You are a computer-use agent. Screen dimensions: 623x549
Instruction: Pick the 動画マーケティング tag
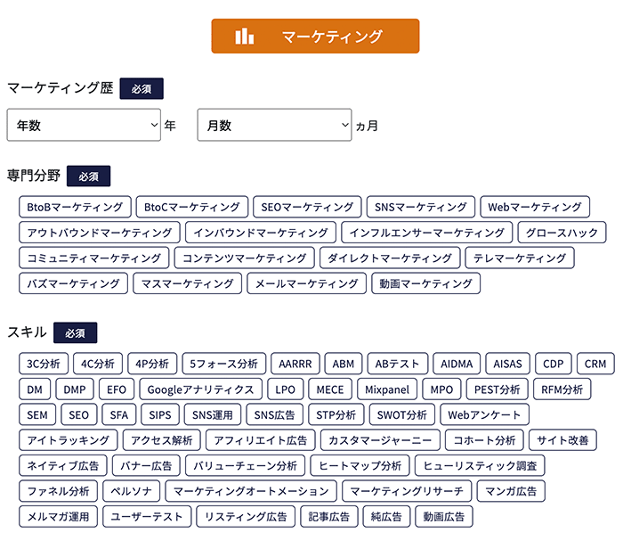[426, 283]
